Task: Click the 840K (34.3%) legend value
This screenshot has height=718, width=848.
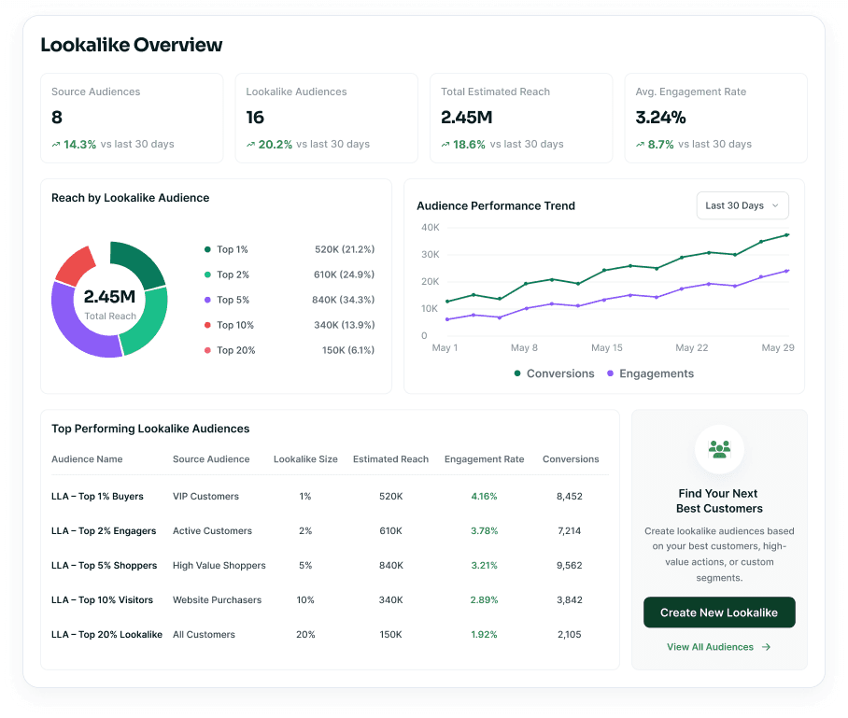Action: [344, 300]
